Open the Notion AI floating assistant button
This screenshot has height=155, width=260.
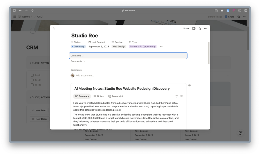point(241,133)
